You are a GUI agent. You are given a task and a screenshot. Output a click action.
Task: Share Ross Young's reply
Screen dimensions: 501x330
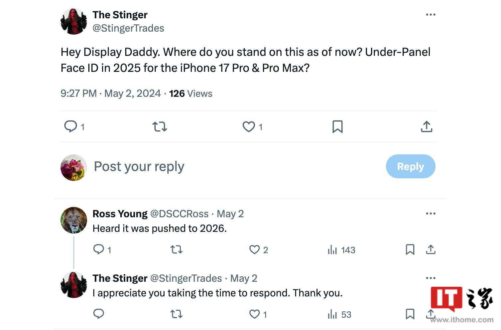[x=431, y=249]
